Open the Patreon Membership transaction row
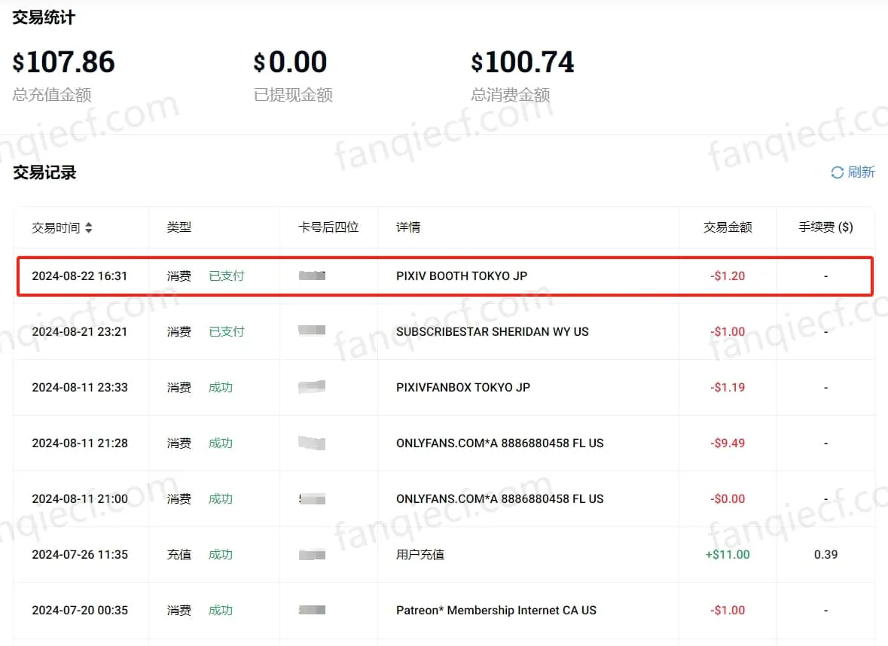This screenshot has width=888, height=646. point(496,611)
